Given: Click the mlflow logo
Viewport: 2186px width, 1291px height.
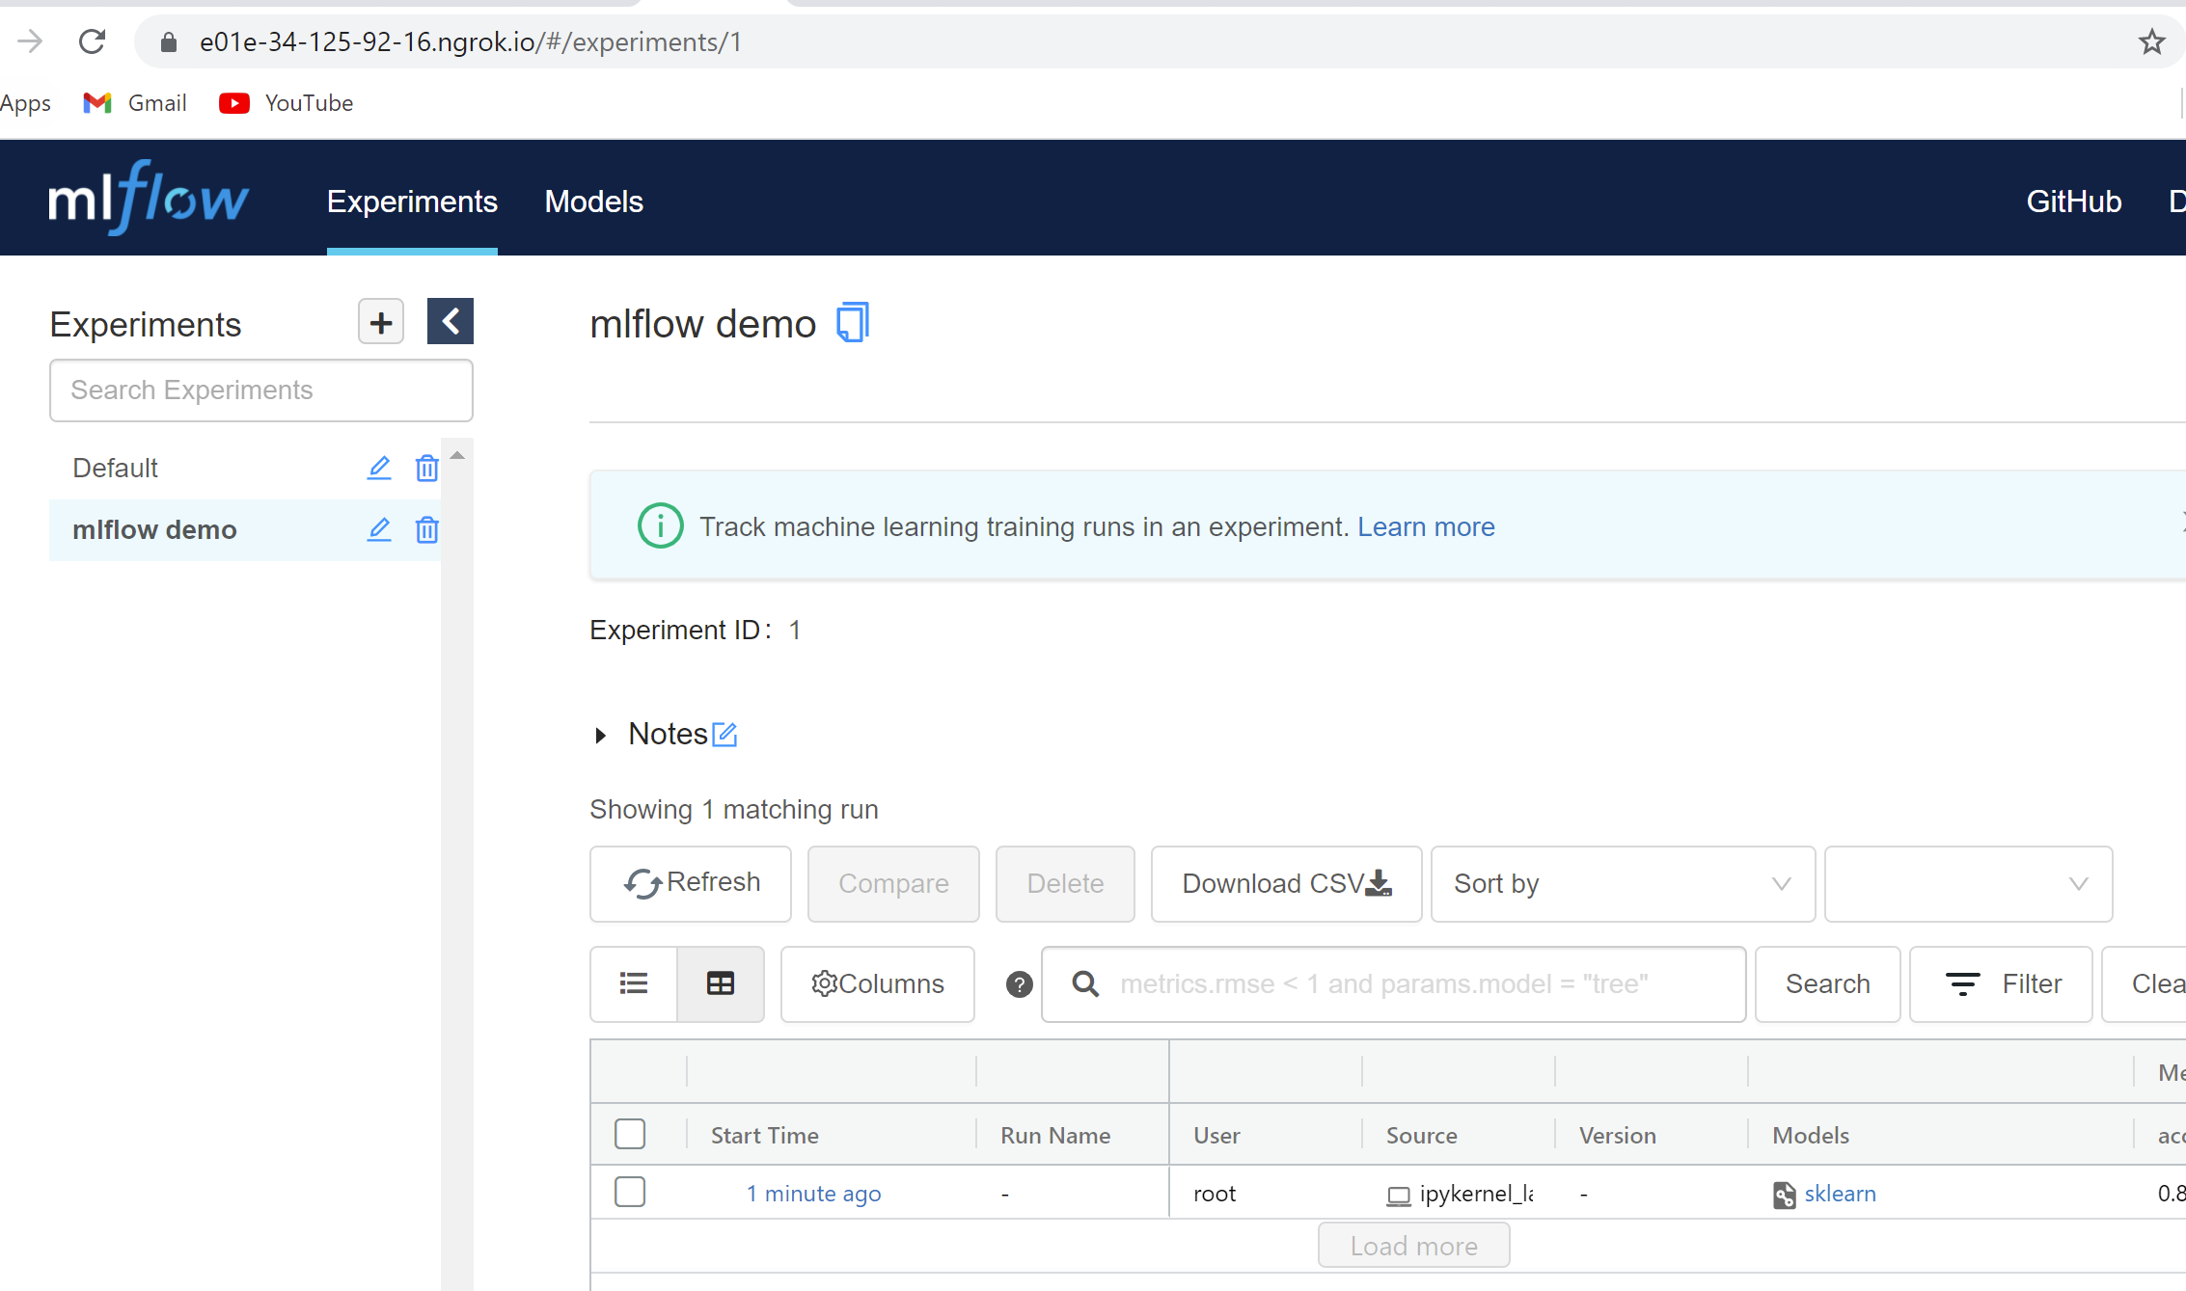Looking at the screenshot, I should (149, 199).
